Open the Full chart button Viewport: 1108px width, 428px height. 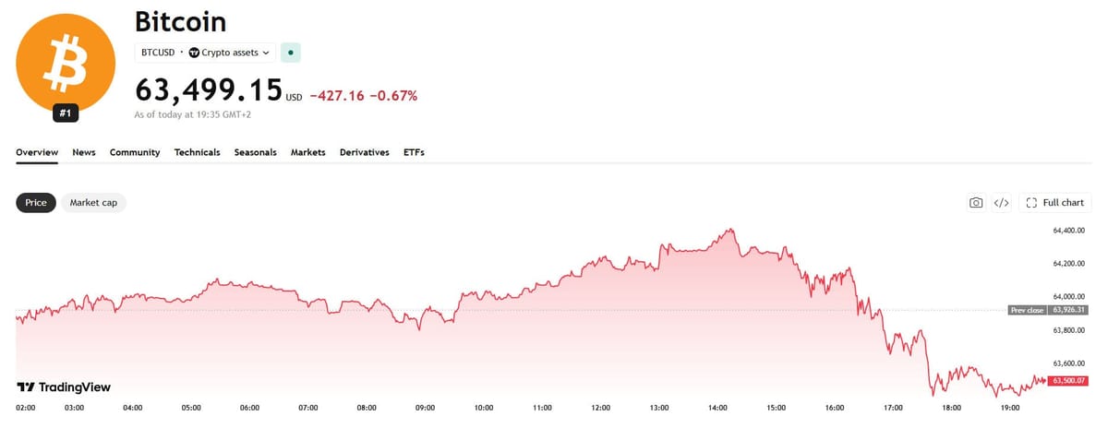click(x=1055, y=203)
